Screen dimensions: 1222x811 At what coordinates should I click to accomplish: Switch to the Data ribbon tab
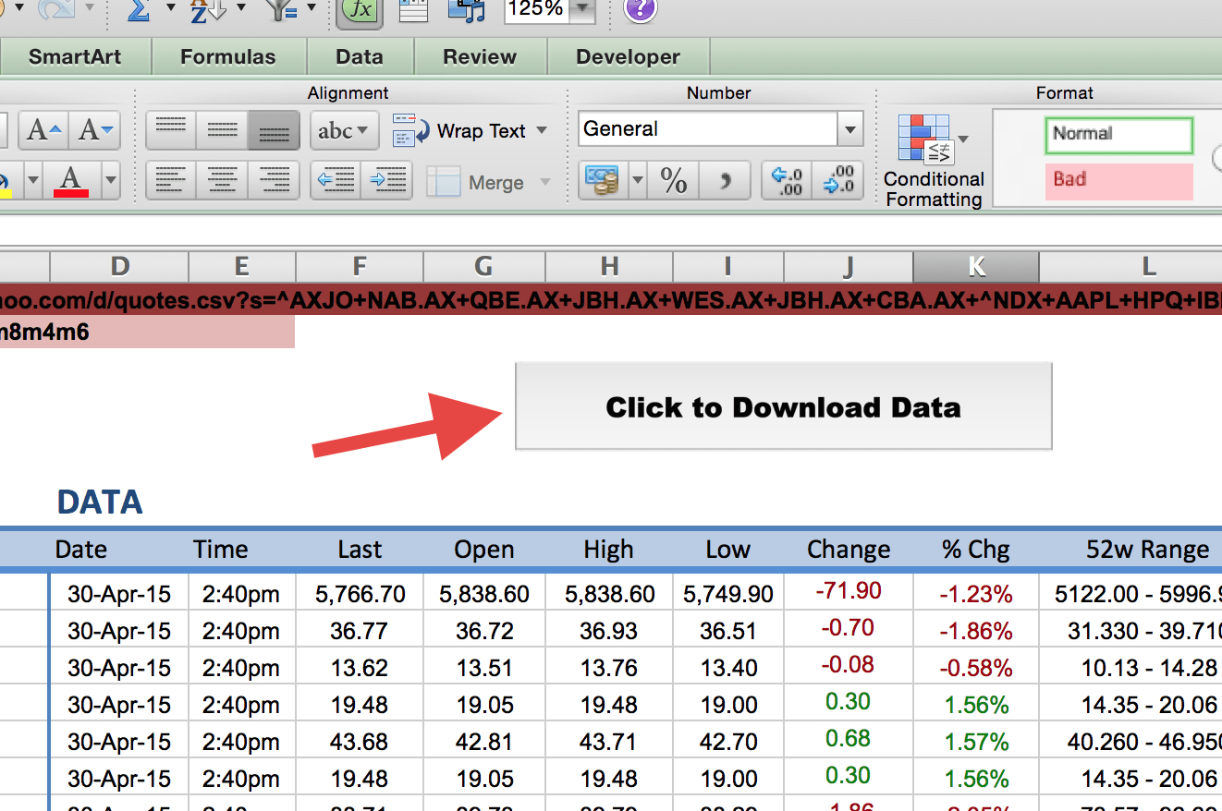(360, 56)
